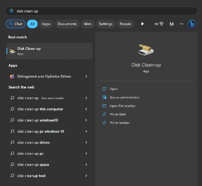The image size is (202, 186).
Task: Click the Disk Clean-up best match icon
Action: [x=12, y=51]
